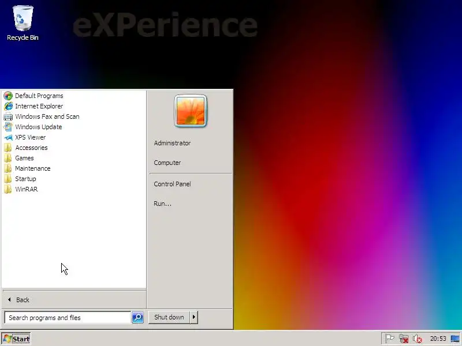Expand the Accessories folder

point(31,148)
